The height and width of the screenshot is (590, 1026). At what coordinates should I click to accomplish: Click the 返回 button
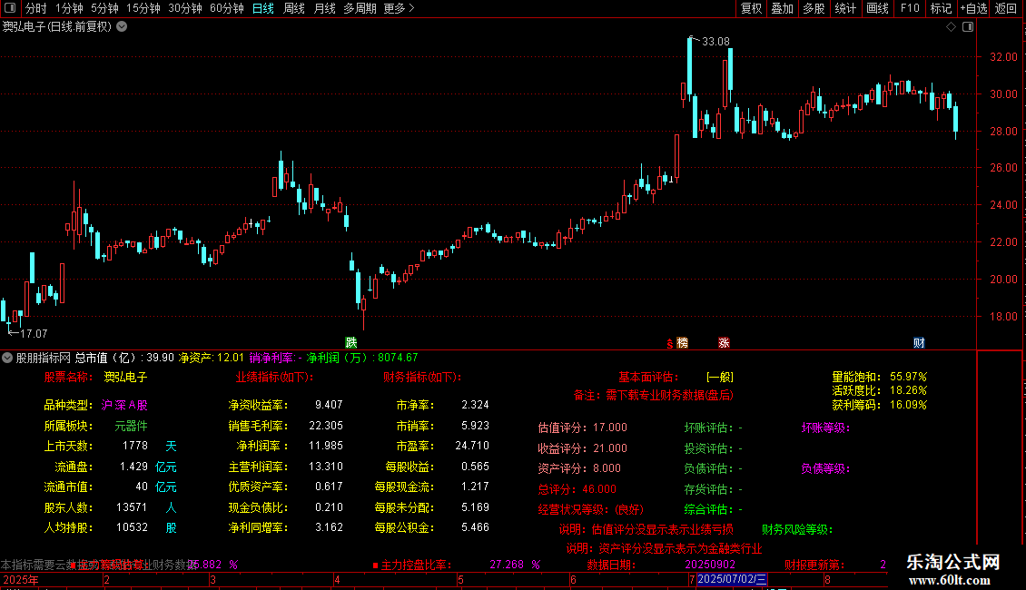tap(1006, 8)
